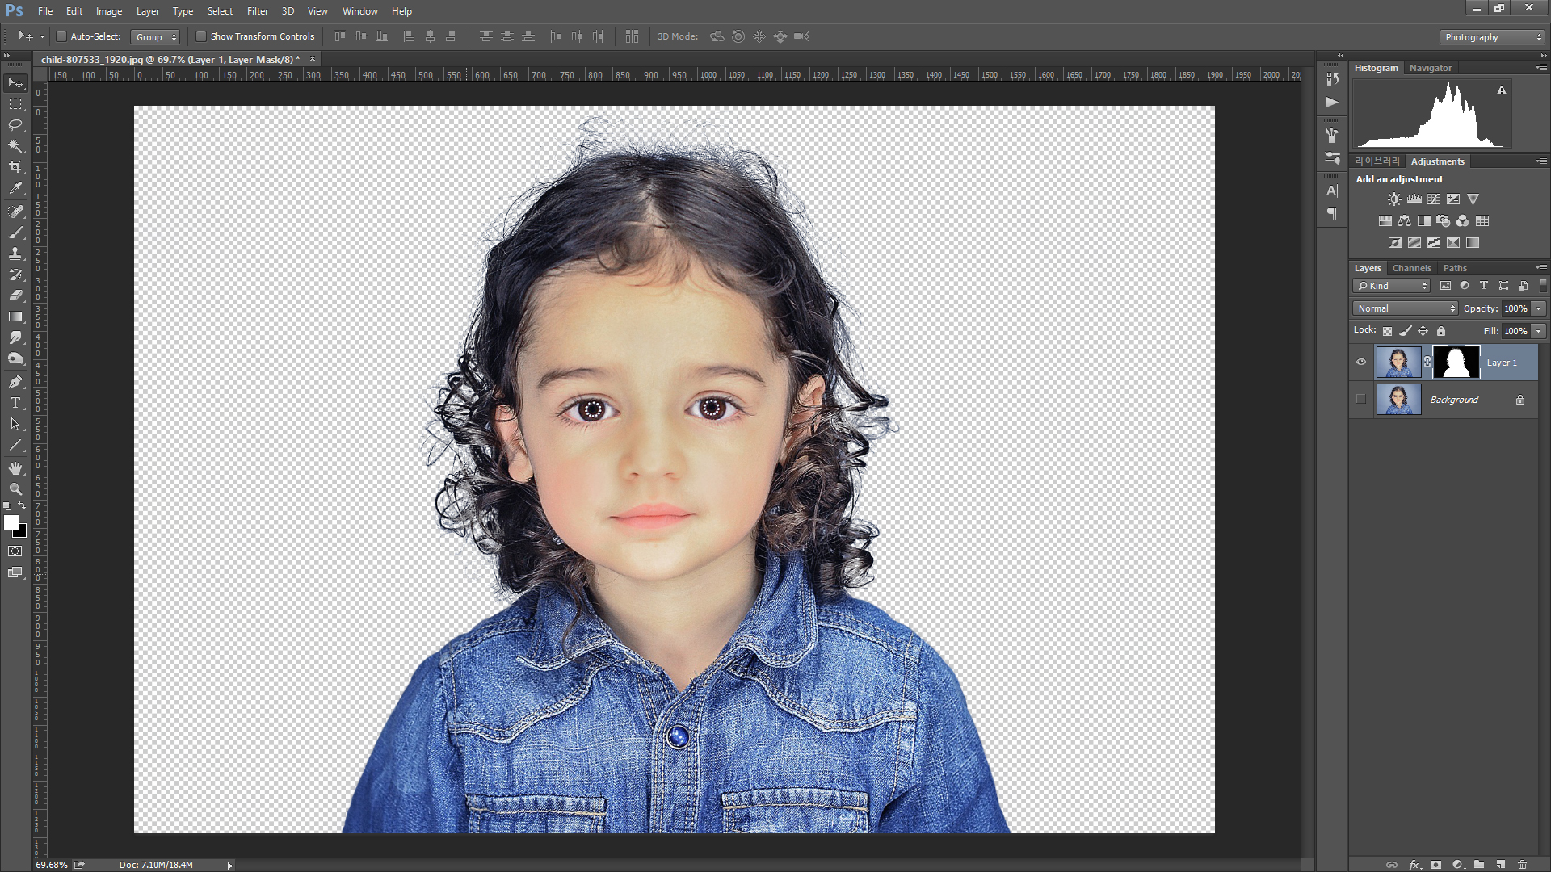Enable the Auto-Select checkbox

(61, 36)
